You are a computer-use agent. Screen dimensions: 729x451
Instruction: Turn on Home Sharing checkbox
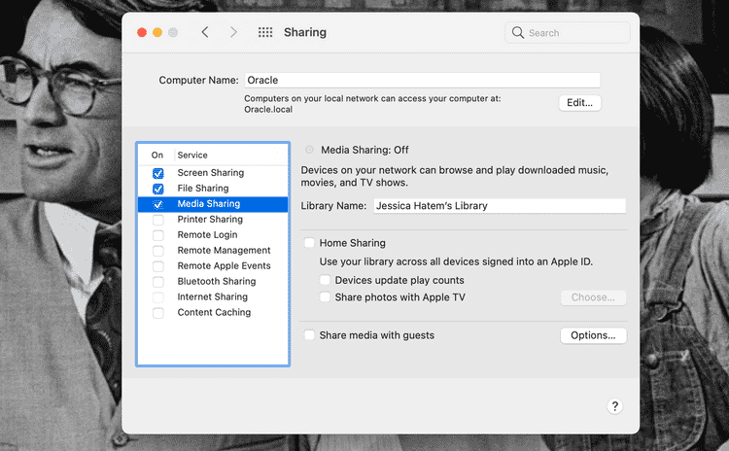309,243
